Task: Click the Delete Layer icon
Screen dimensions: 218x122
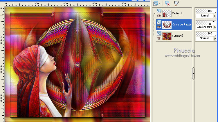Action: click(167, 3)
